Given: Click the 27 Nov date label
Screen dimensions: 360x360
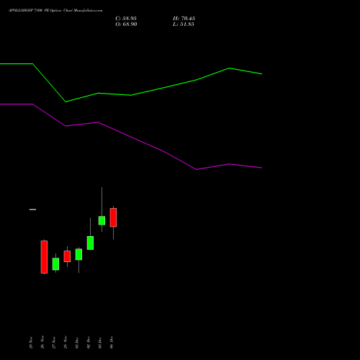Looking at the screenshot, I should pyautogui.click(x=54, y=343).
